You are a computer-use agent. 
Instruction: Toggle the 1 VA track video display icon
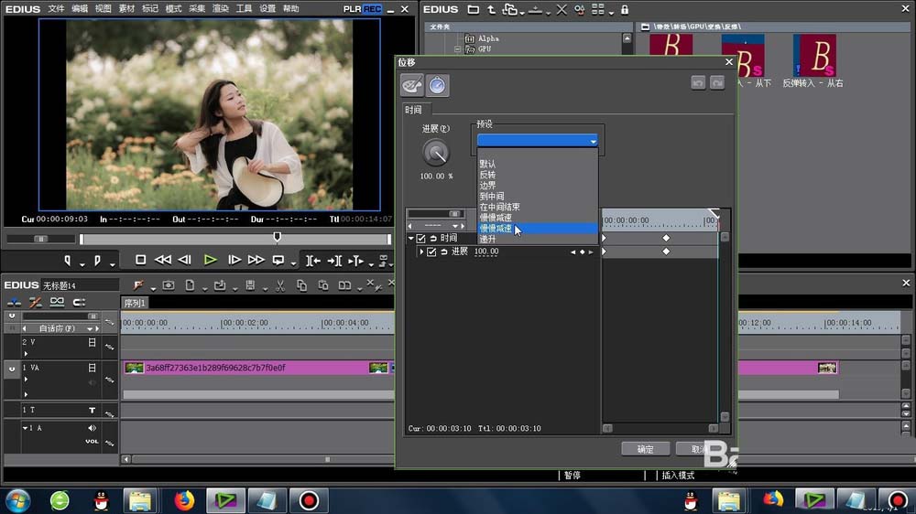click(92, 368)
